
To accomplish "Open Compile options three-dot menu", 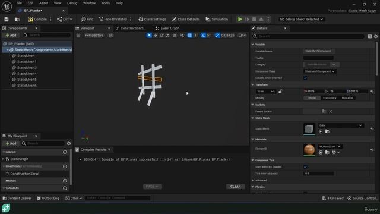I will tap(50, 20).
